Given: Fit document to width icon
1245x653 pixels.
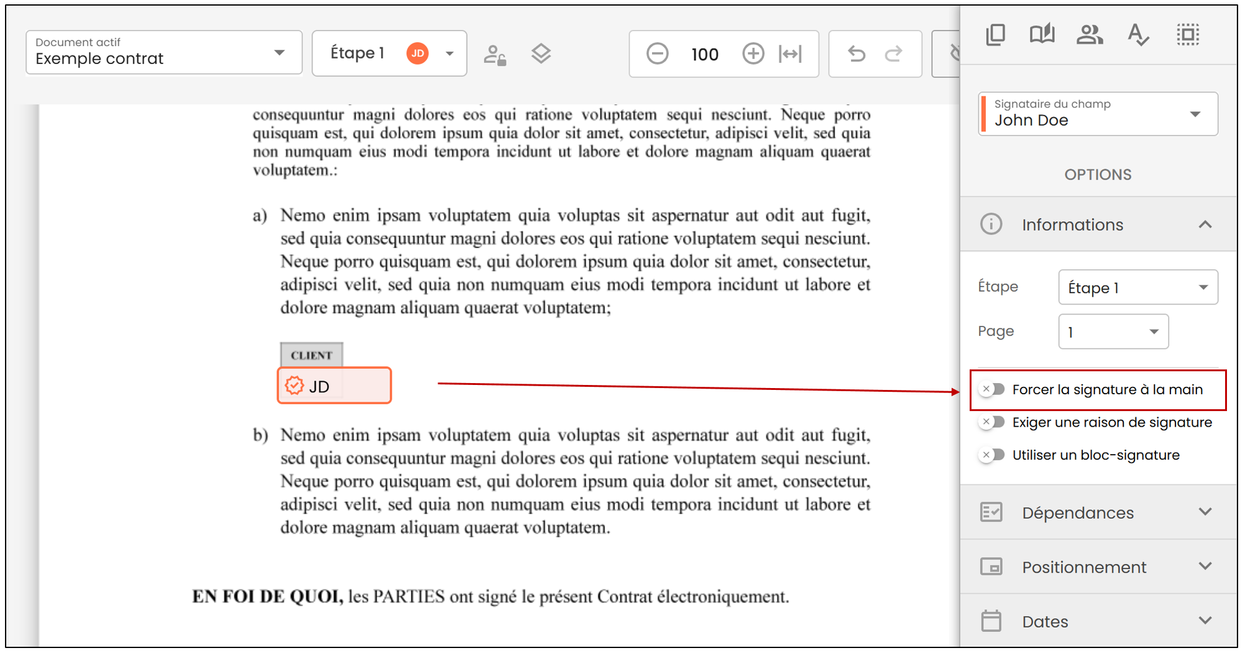Looking at the screenshot, I should pos(790,54).
